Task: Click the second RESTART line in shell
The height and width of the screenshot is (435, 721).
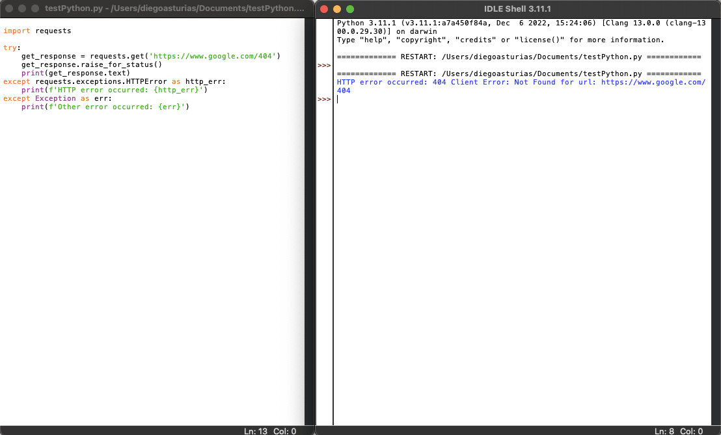Action: pyautogui.click(x=519, y=74)
